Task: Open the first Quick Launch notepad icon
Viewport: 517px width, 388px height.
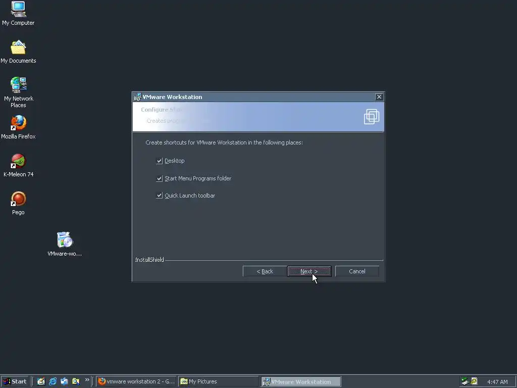Action: point(41,381)
